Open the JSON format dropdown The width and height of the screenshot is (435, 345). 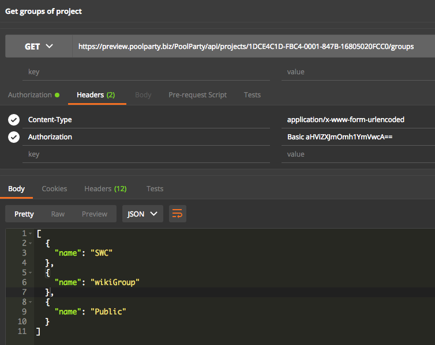(142, 214)
